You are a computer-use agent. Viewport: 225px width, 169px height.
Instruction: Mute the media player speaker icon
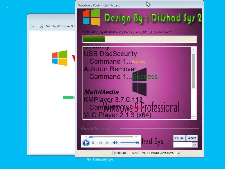point(115,143)
